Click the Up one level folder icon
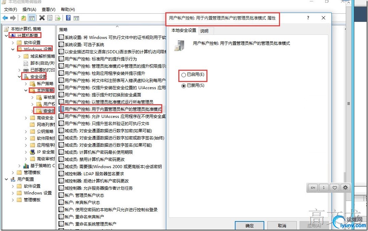This screenshot has height=231, width=368. (x=24, y=18)
